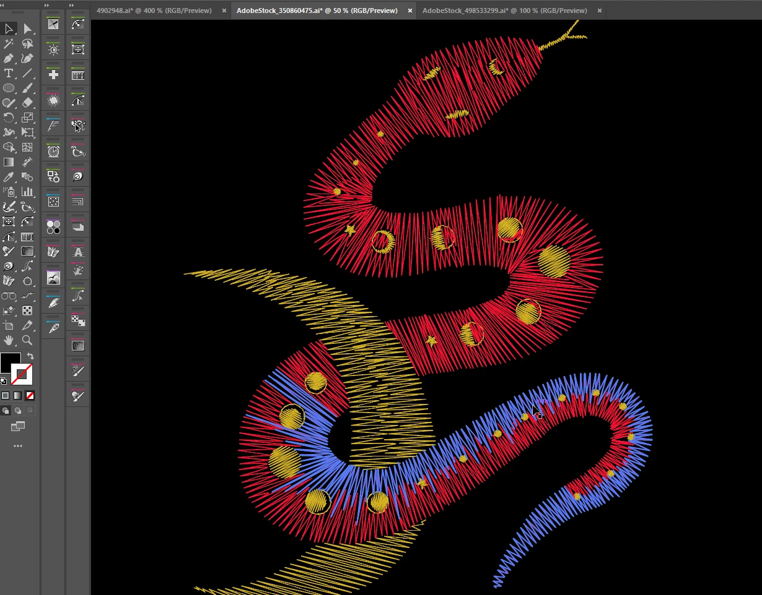Select the Perspective Grid tool
Viewport: 762px width, 595px height.
[27, 147]
